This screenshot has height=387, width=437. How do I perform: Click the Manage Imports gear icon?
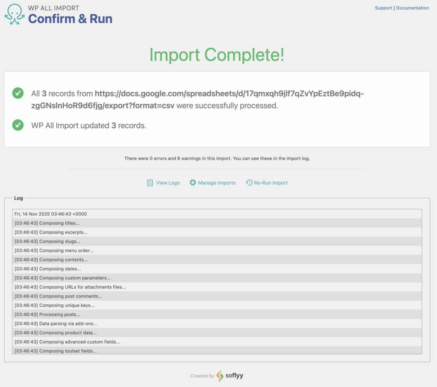tap(193, 182)
